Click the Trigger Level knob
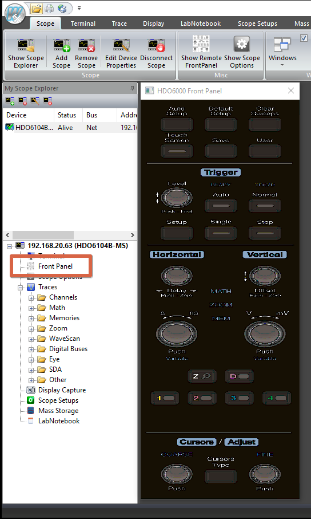 (177, 198)
